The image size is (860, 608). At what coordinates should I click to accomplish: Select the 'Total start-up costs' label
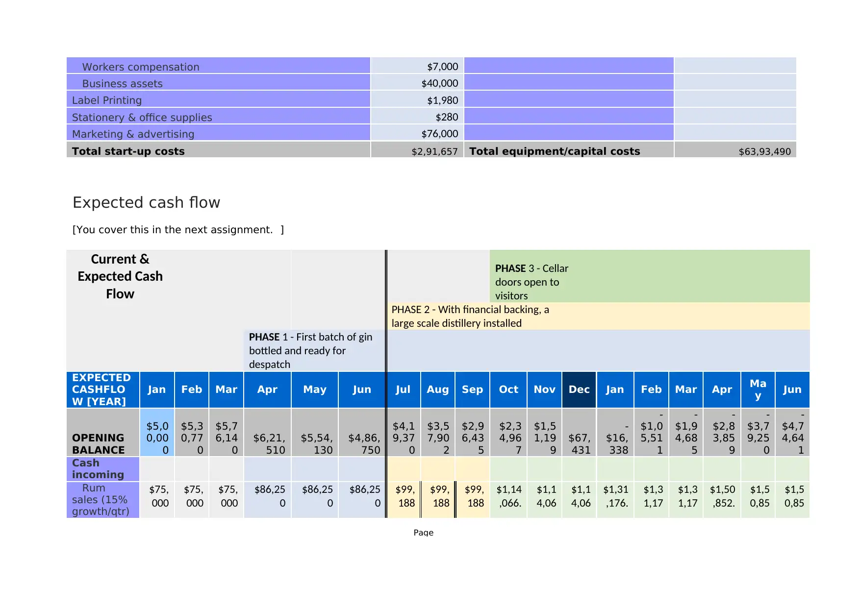[x=128, y=151]
